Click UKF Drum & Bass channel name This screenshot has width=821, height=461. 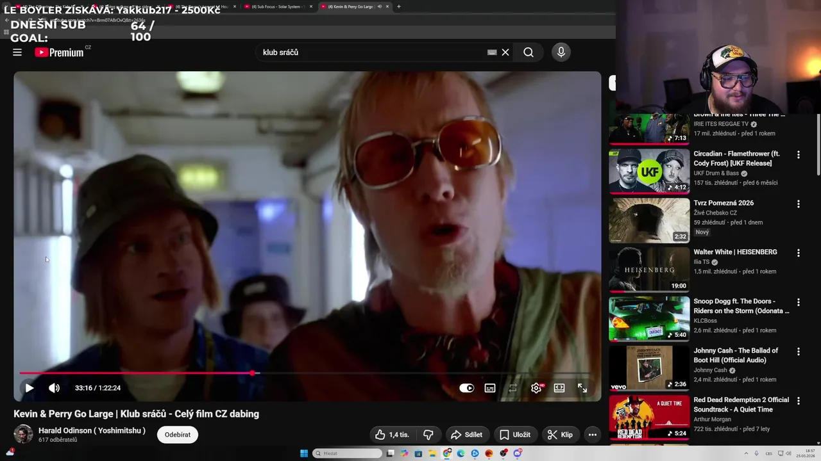(x=716, y=174)
